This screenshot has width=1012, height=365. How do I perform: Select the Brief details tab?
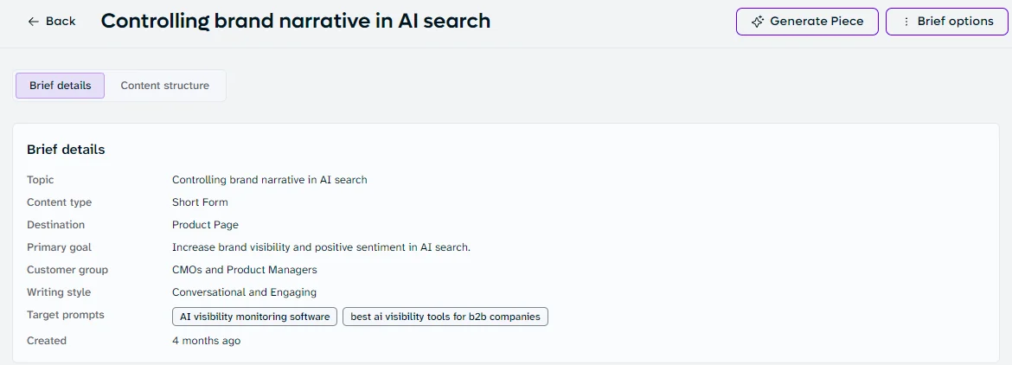pos(60,85)
